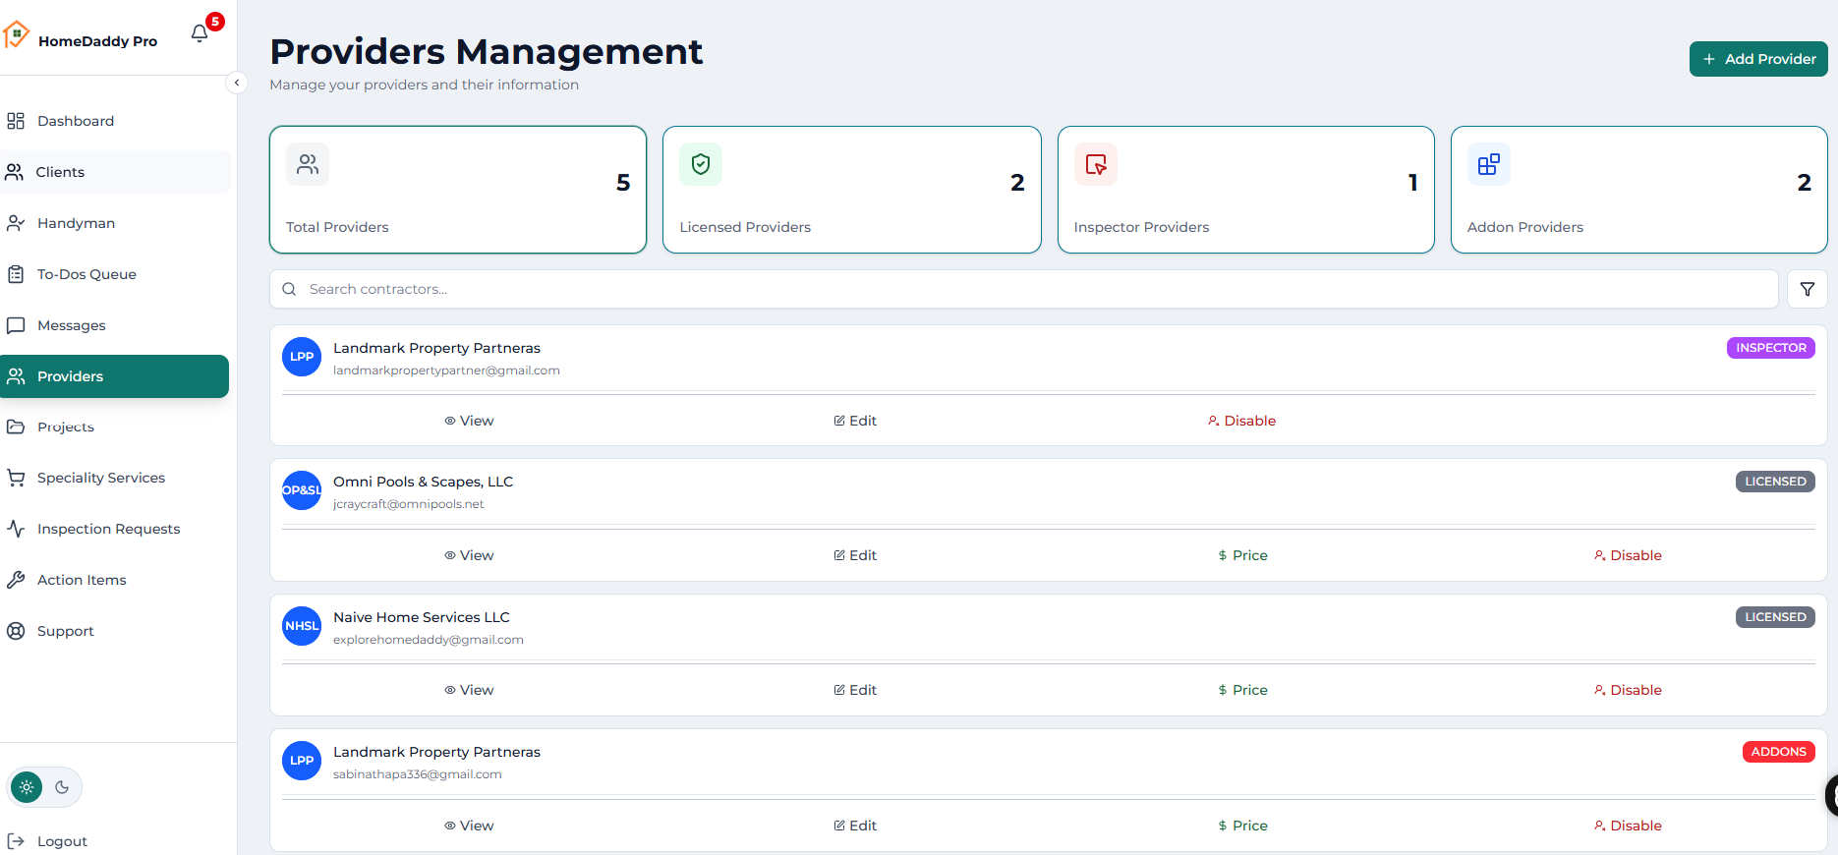View Naive Home Services LLC

(x=469, y=690)
